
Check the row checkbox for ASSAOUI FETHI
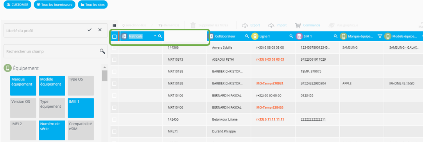pos(114,60)
